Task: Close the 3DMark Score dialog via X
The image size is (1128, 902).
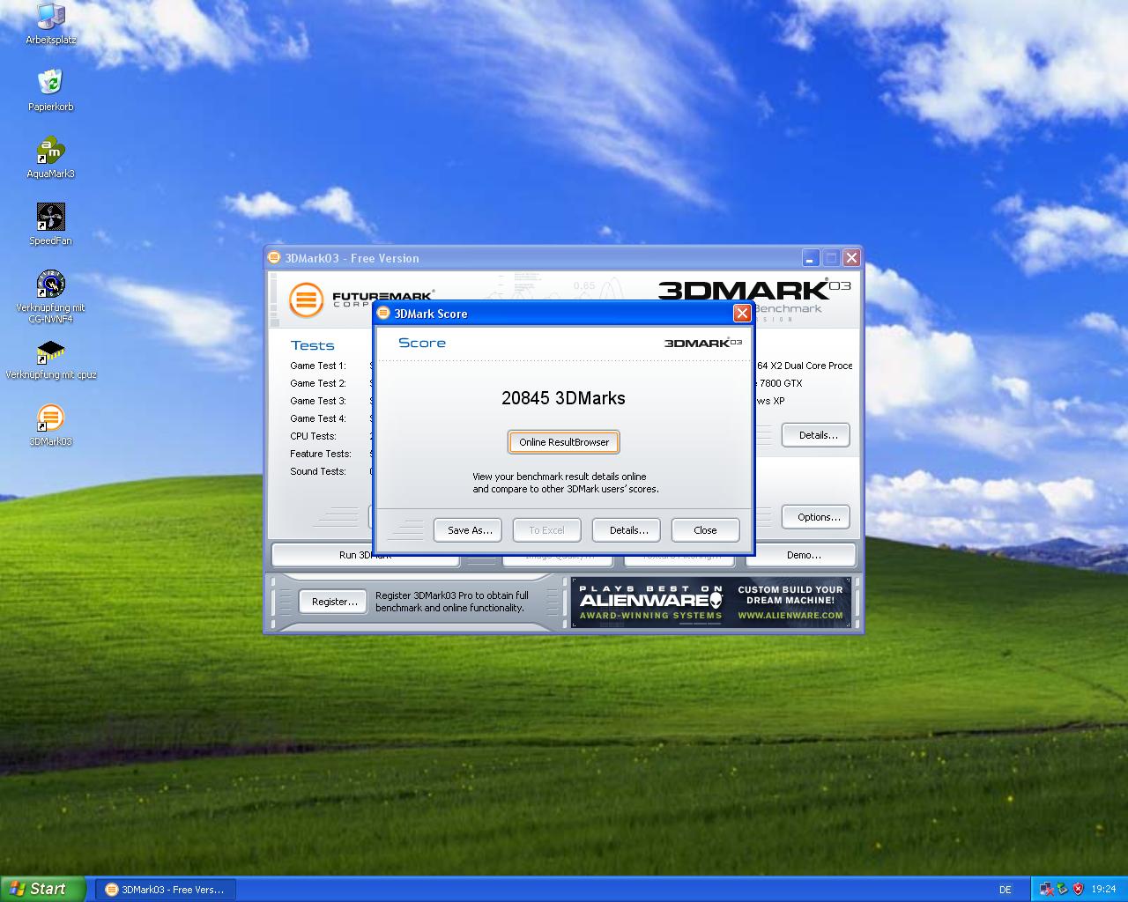Action: click(742, 314)
